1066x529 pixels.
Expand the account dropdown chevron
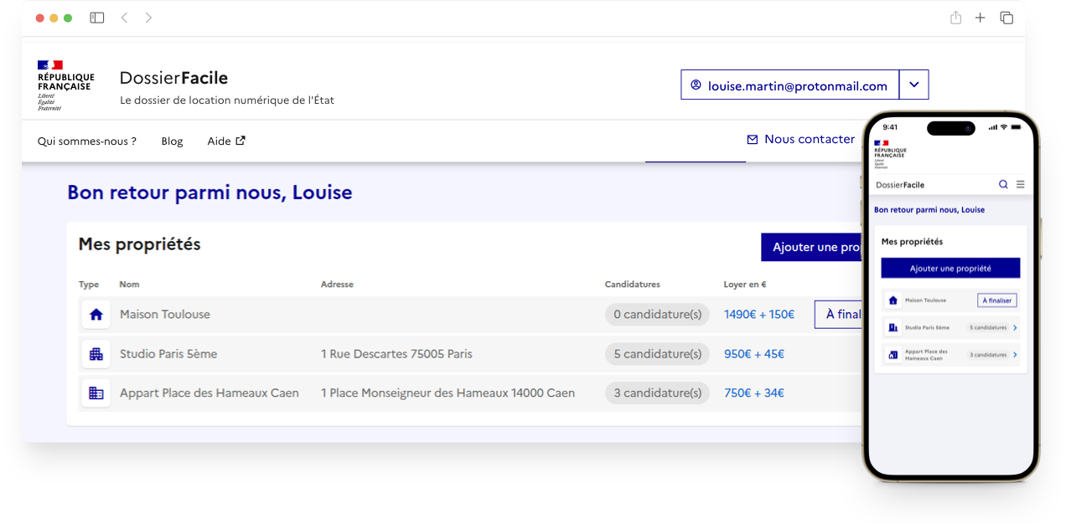click(913, 85)
